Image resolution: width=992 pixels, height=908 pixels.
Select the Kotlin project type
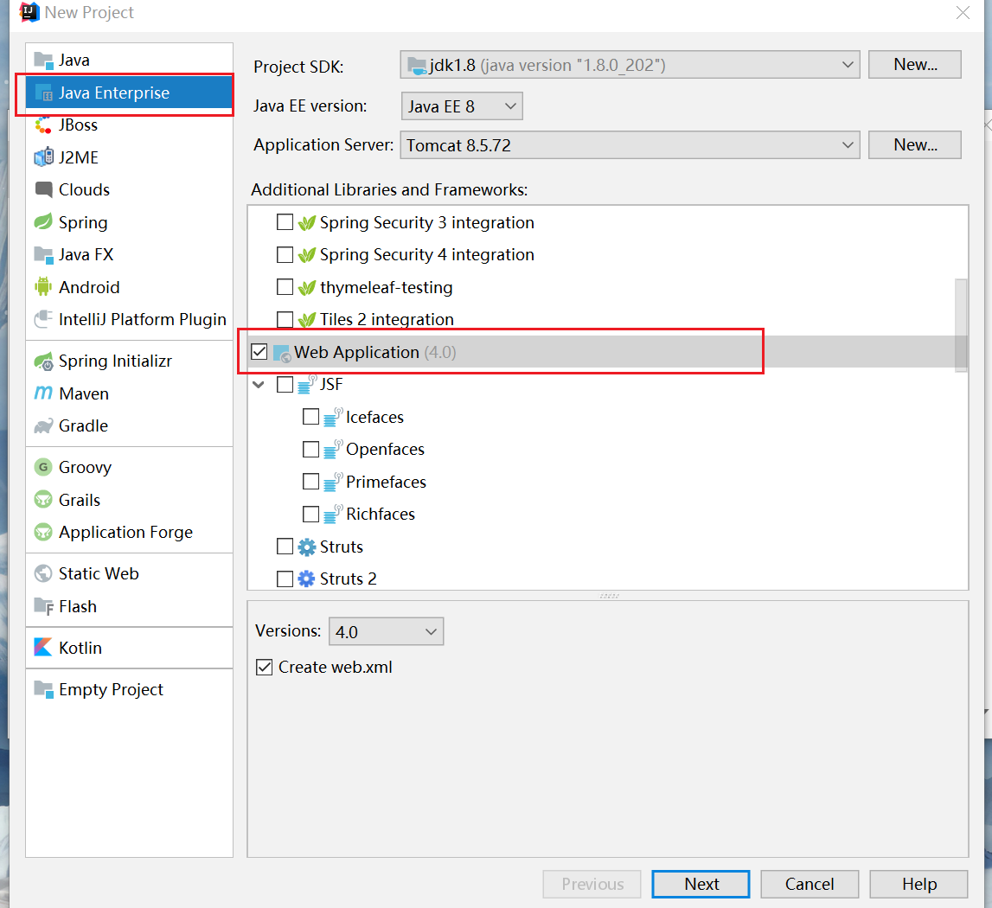[129, 648]
